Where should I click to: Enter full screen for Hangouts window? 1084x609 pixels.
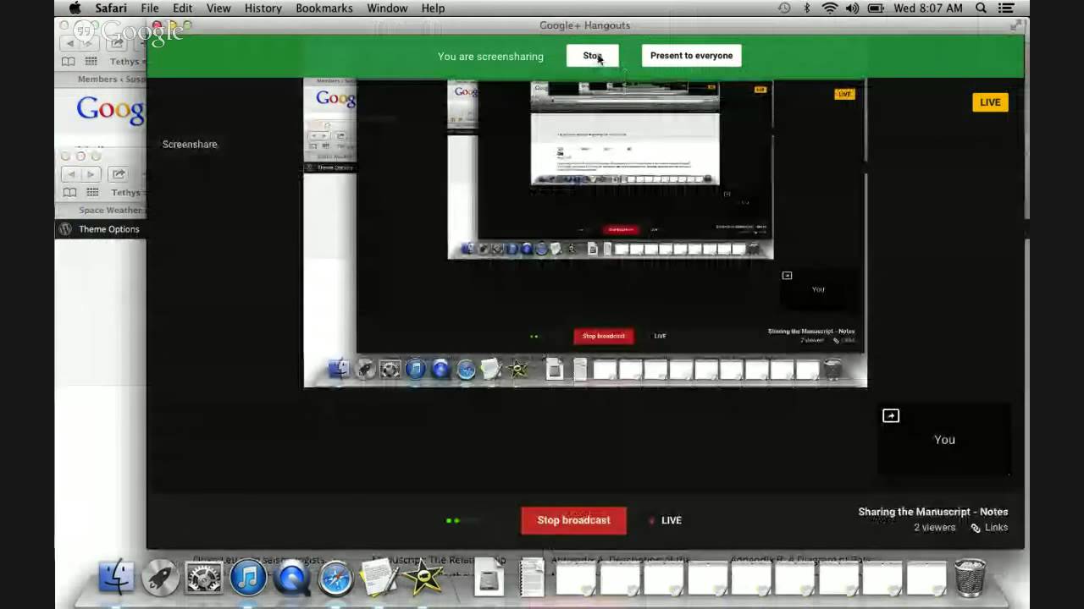[x=1015, y=26]
